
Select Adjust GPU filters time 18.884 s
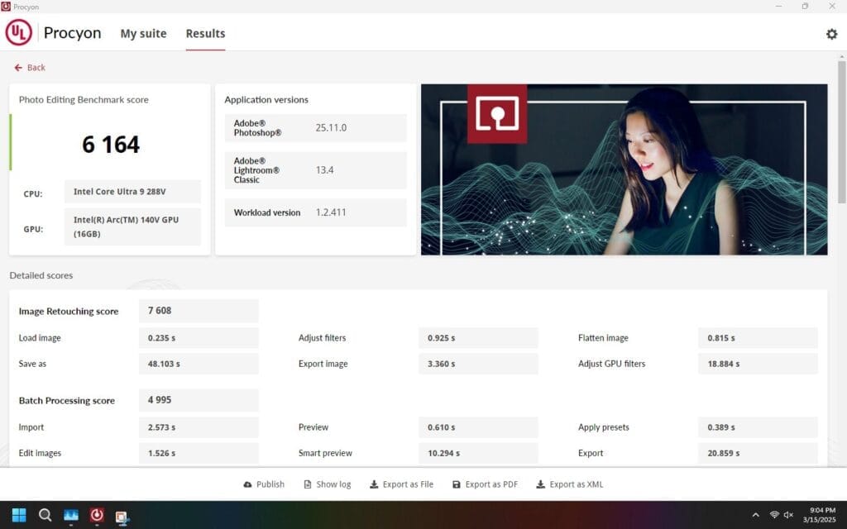(x=758, y=364)
